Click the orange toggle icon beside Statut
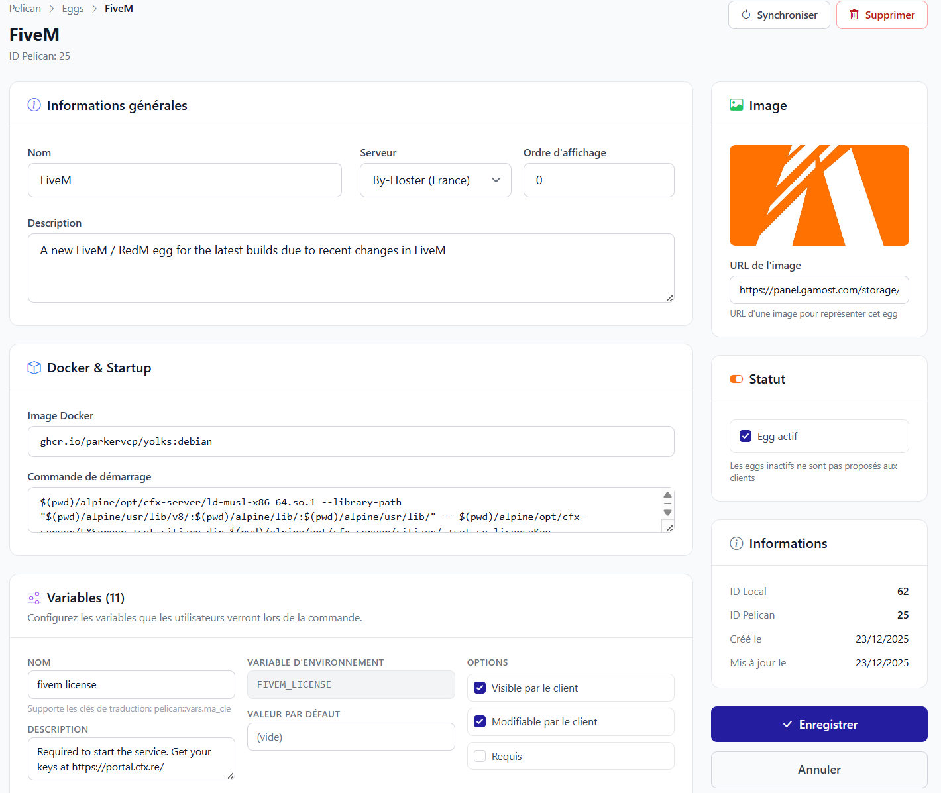 click(x=736, y=379)
